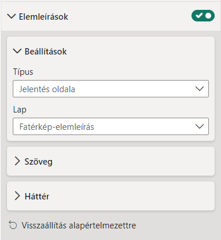221x240 pixels.
Task: Expand the Szöveg card chevron
Action: (17, 161)
